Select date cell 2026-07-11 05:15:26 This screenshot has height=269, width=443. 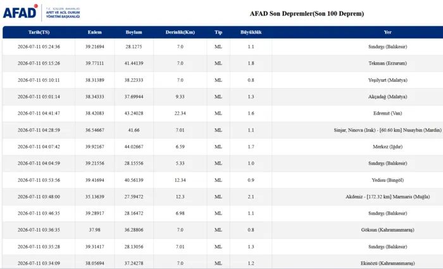pos(39,63)
